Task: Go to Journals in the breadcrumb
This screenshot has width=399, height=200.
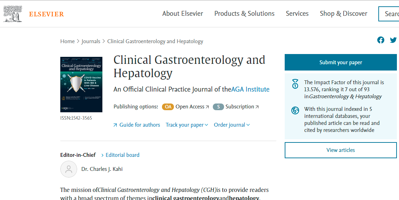Action: pyautogui.click(x=91, y=41)
